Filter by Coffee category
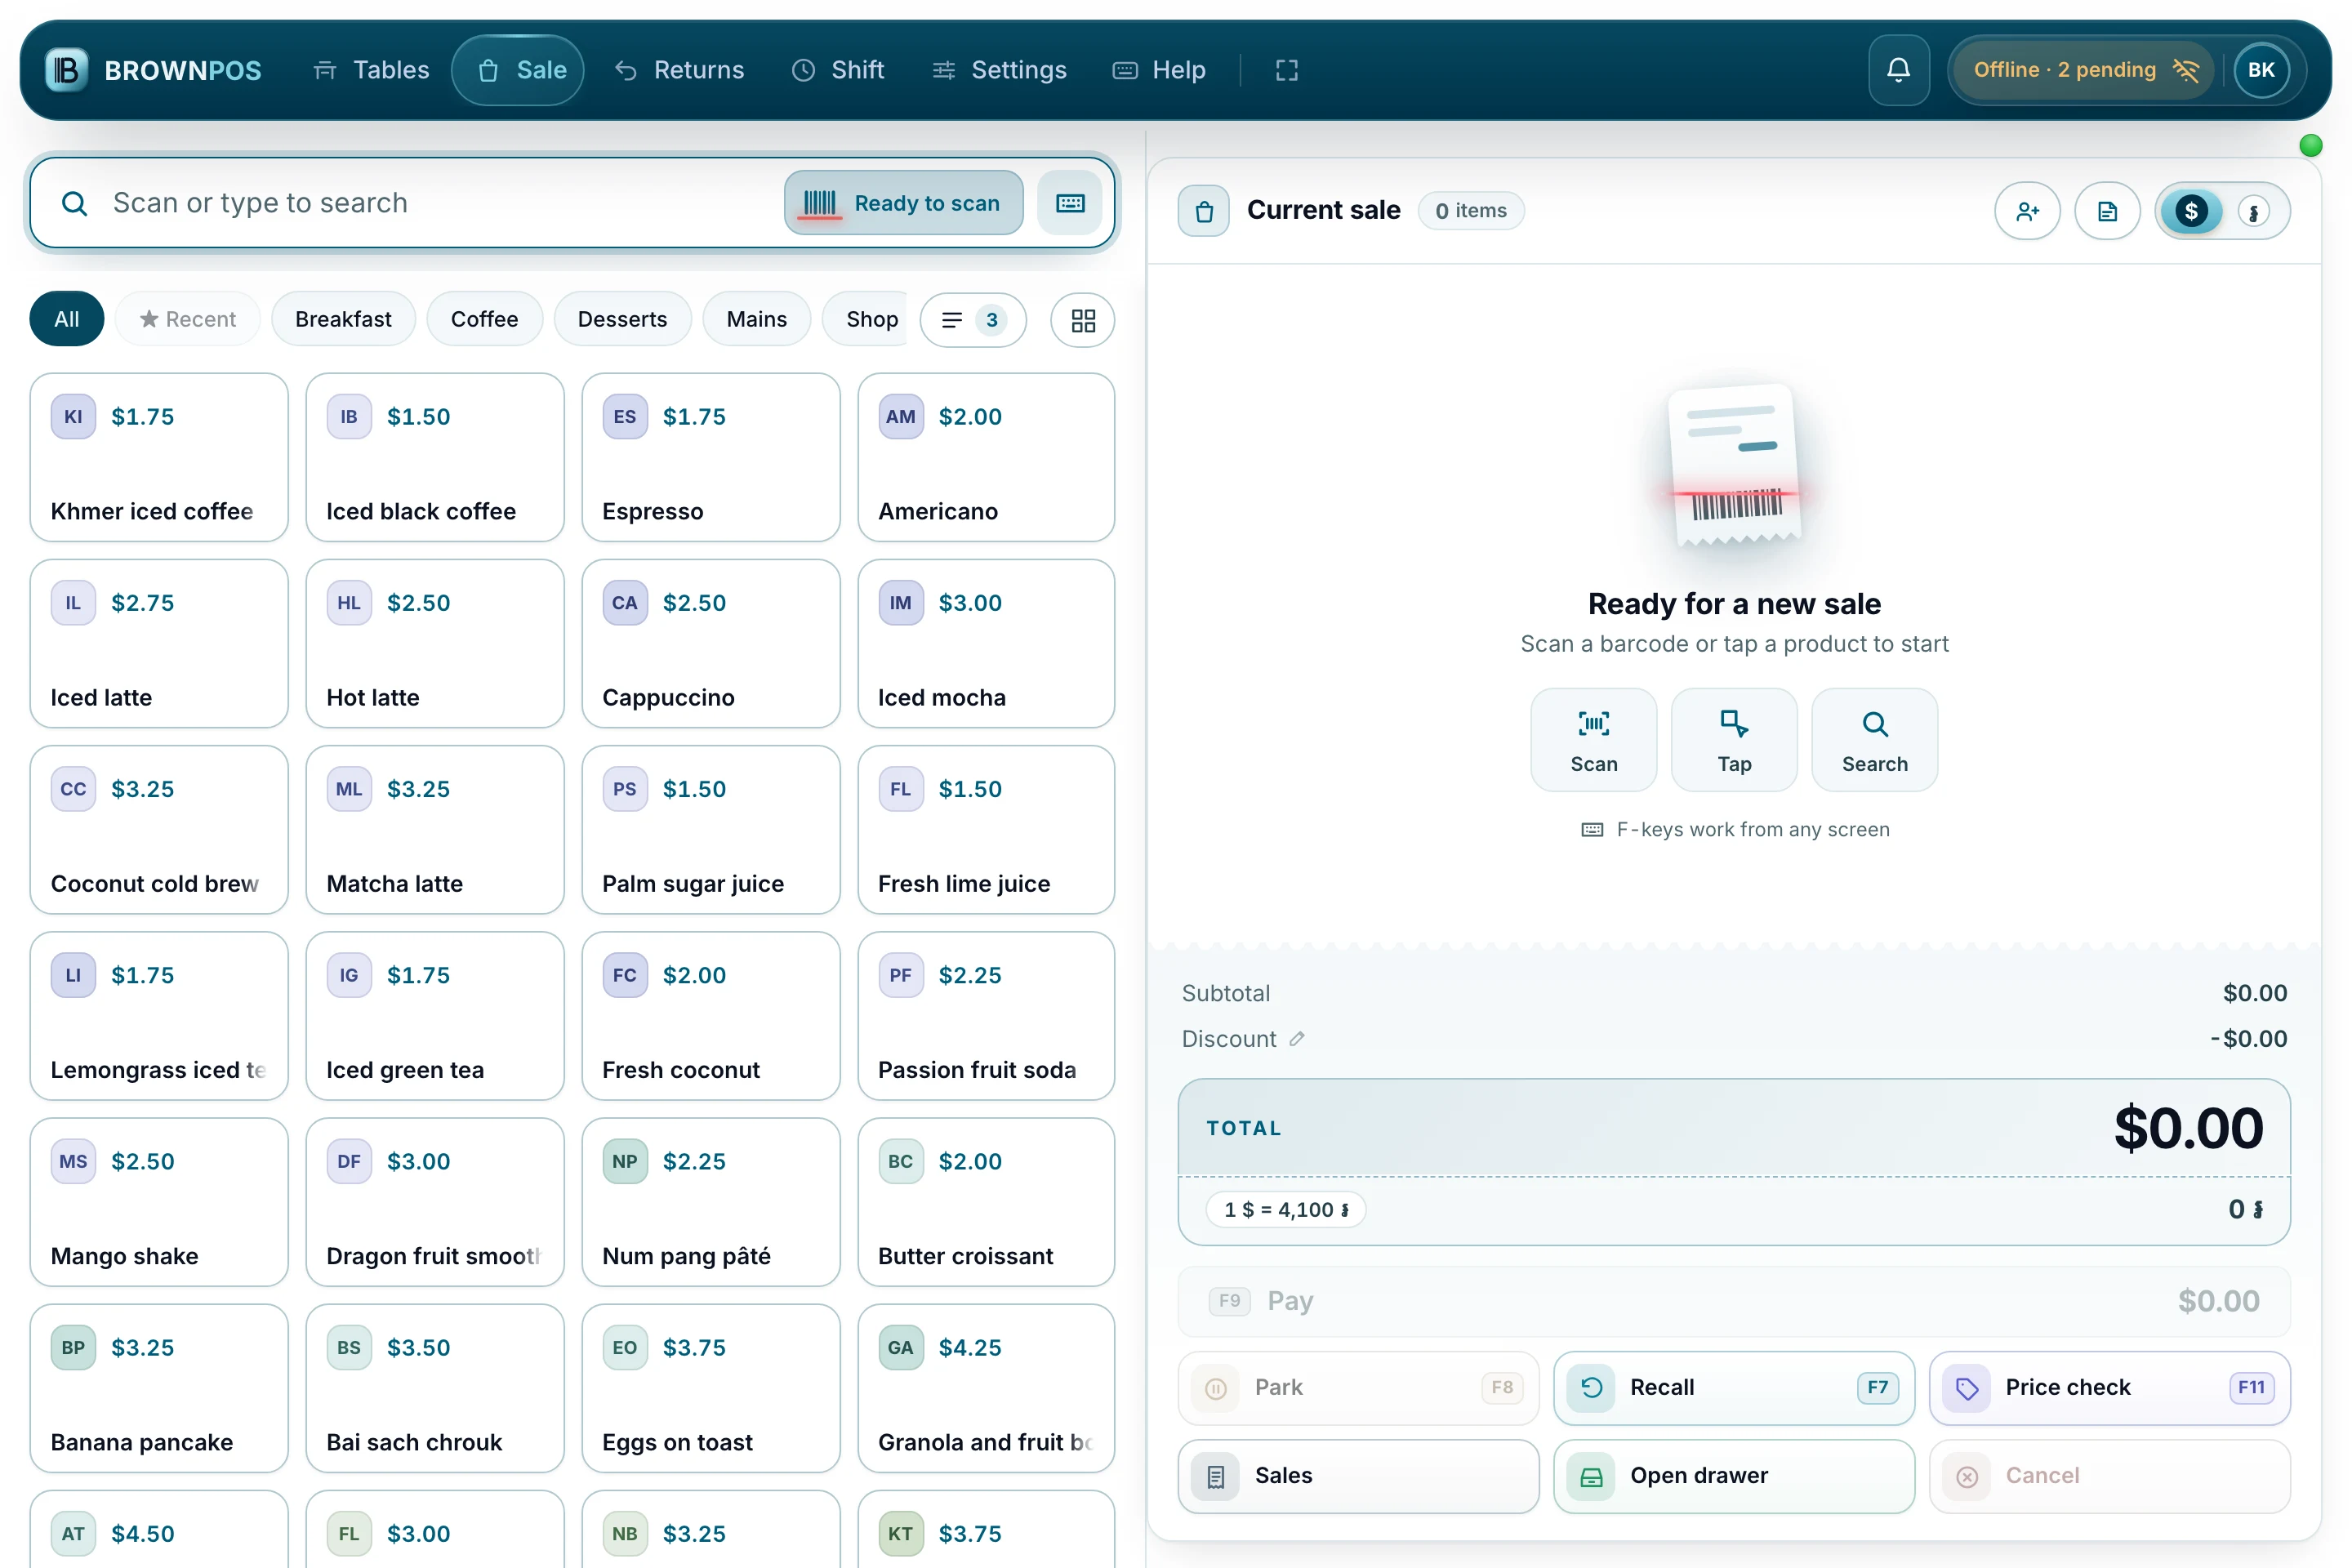 484,320
